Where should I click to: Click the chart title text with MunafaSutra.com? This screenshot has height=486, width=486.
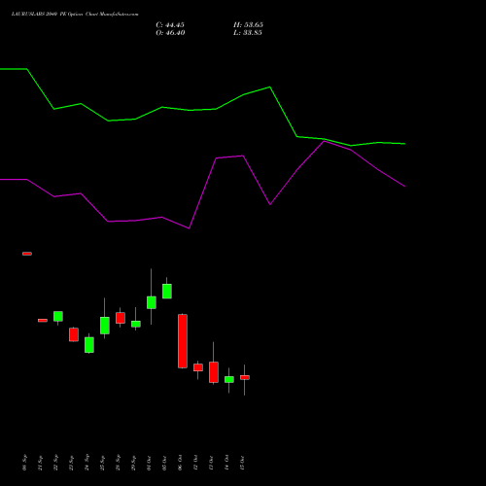click(75, 15)
